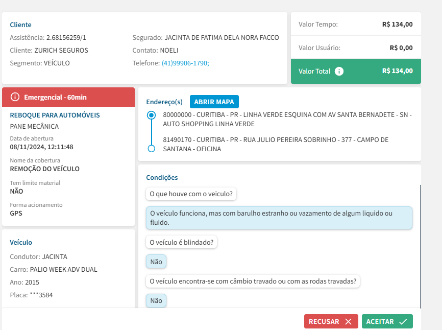Call the phone number (41)99906-1790
This screenshot has height=330, width=442.
pyautogui.click(x=185, y=63)
